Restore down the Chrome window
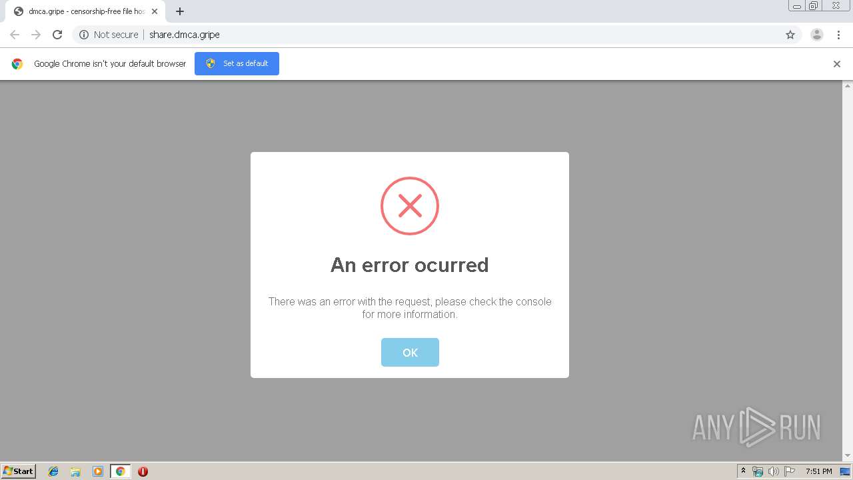Screen dimensions: 853x480 pyautogui.click(x=814, y=6)
